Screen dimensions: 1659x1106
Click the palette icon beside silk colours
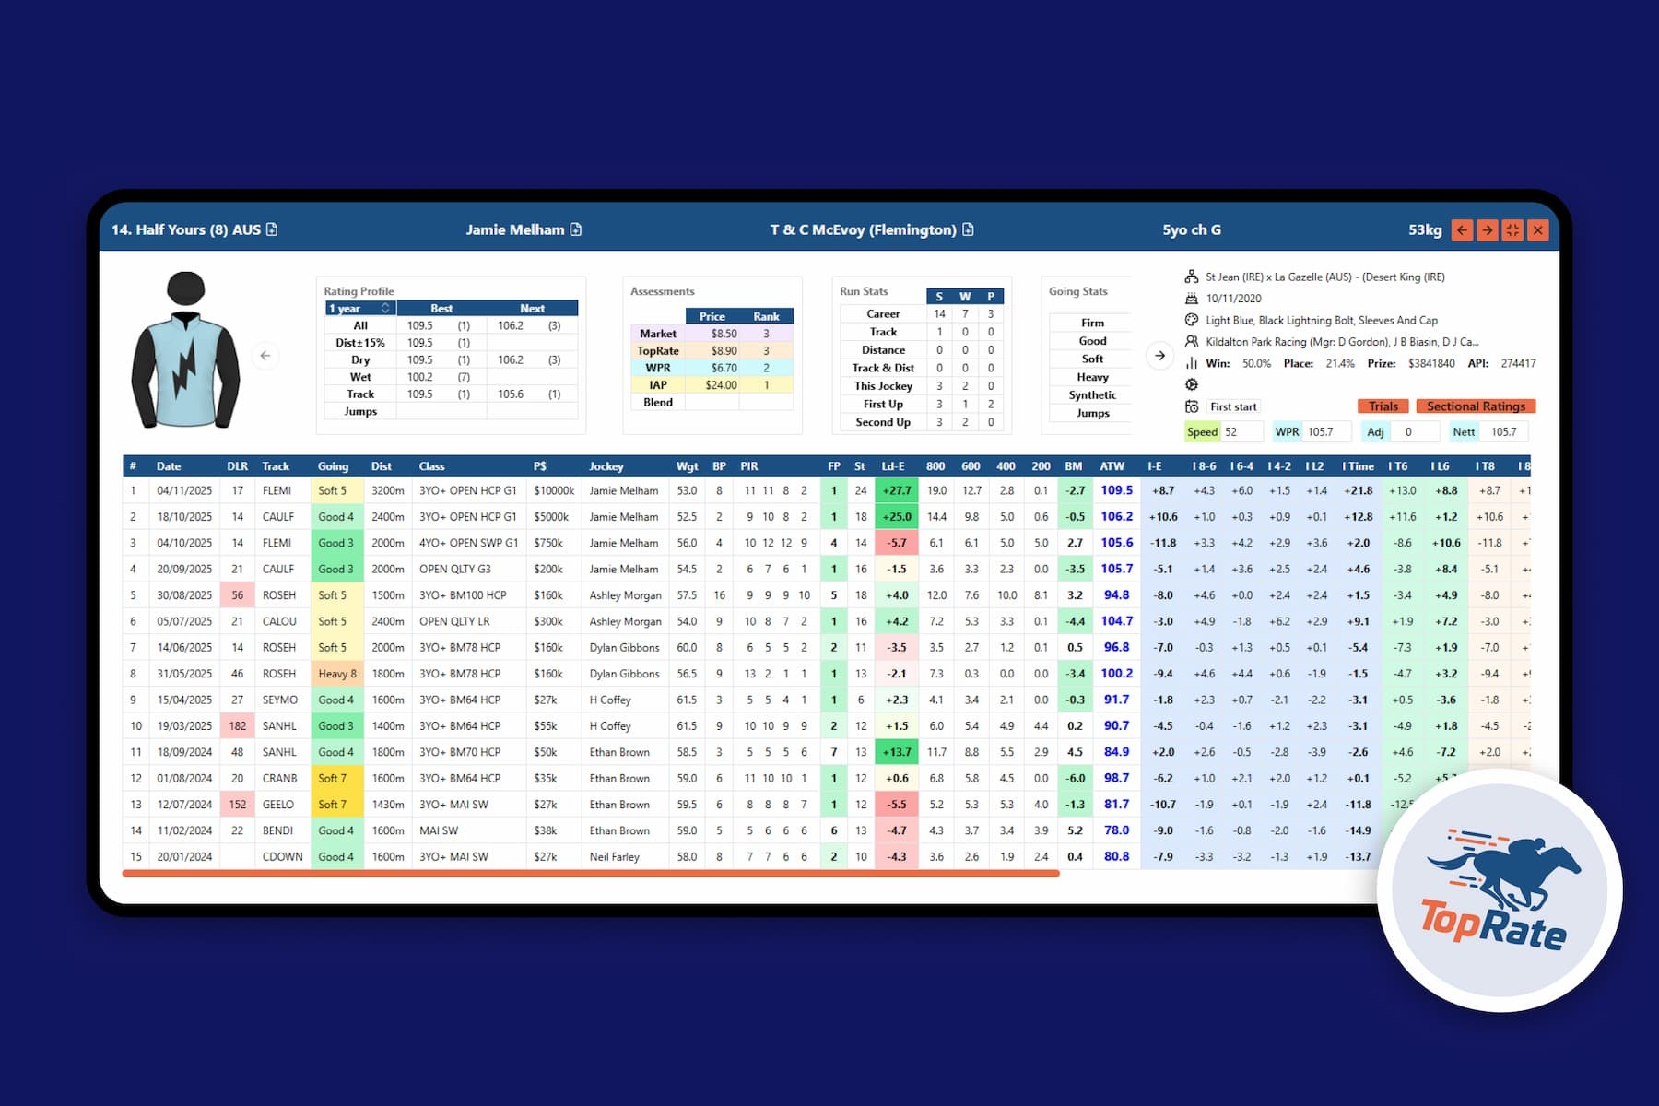(1192, 320)
